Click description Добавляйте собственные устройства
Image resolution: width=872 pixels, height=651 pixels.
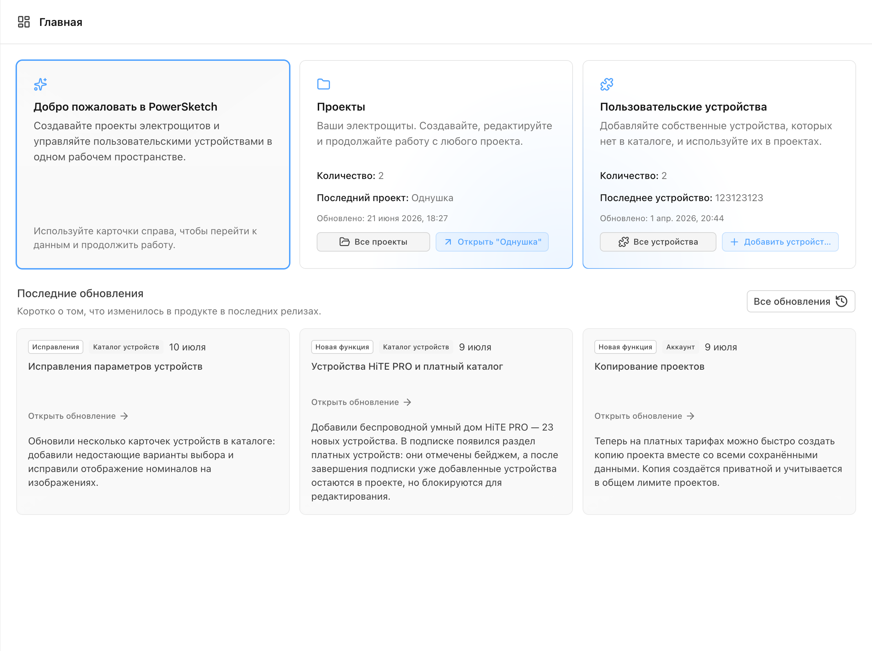click(716, 134)
